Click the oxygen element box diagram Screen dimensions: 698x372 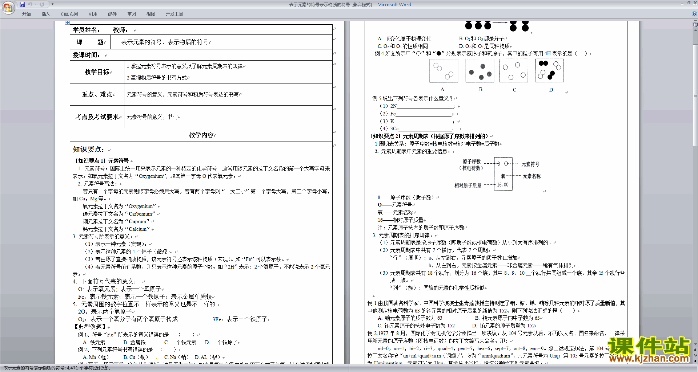tap(504, 173)
